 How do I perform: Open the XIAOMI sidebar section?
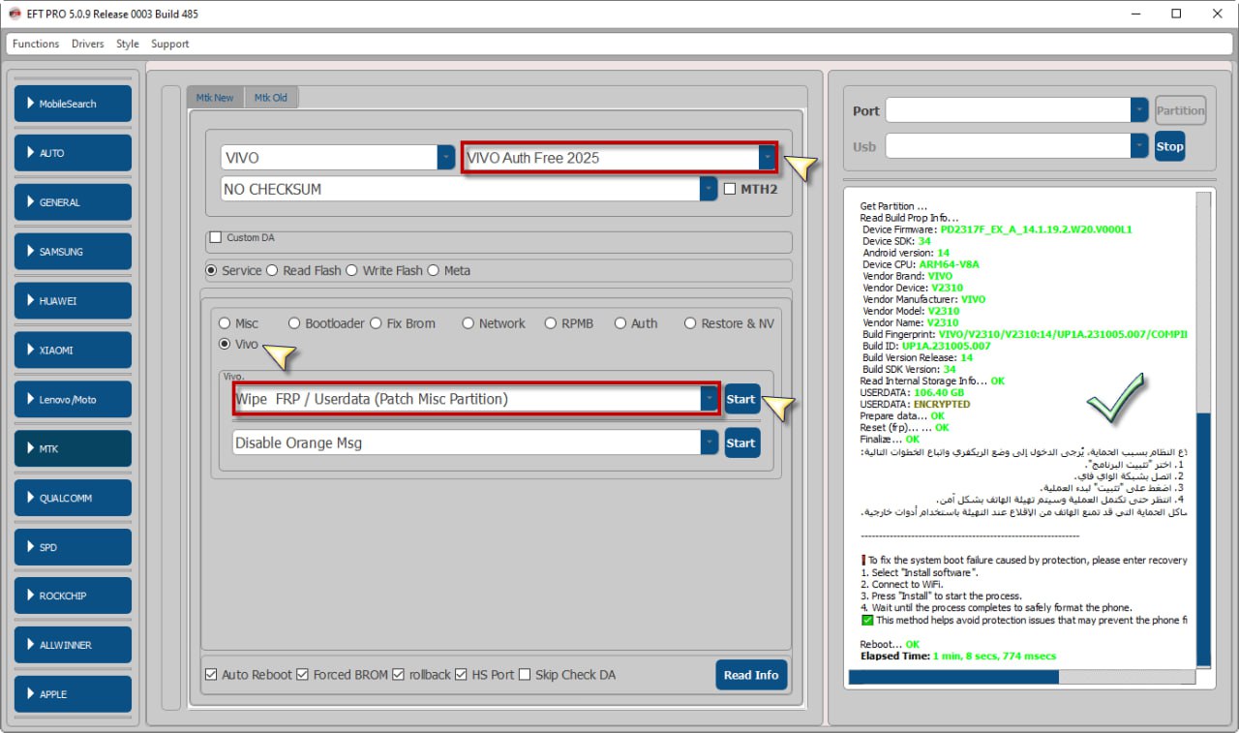click(73, 350)
